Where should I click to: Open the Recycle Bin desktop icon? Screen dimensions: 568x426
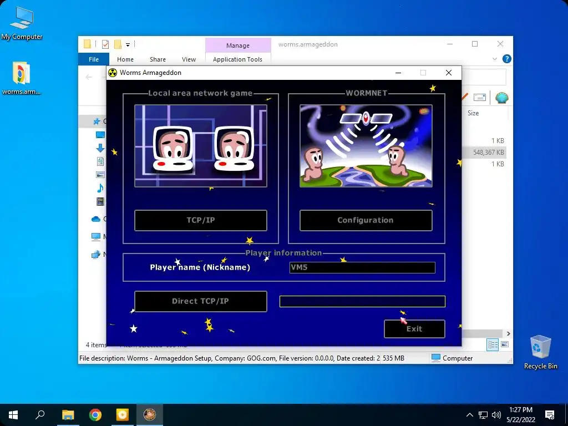pyautogui.click(x=540, y=352)
